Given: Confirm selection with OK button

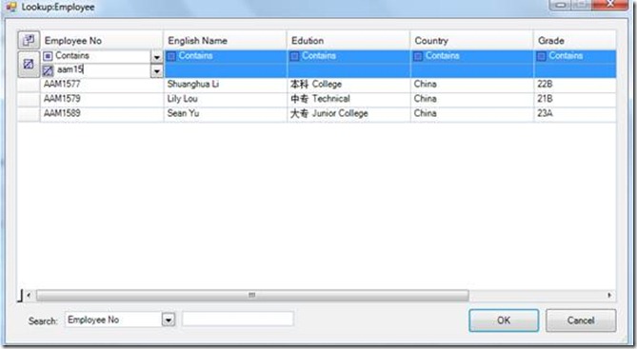Looking at the screenshot, I should coord(504,320).
